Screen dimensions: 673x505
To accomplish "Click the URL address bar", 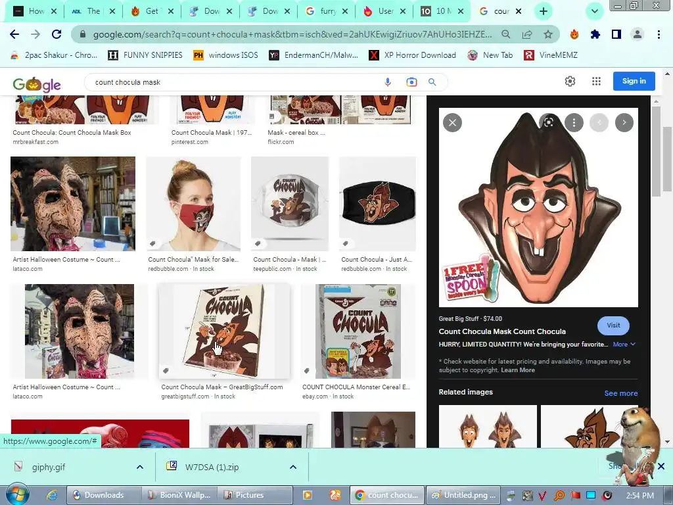I will point(292,34).
